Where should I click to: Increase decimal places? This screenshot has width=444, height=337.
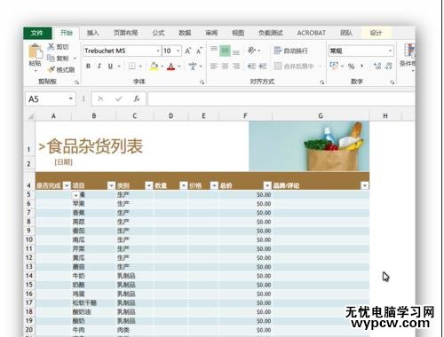[x=377, y=67]
